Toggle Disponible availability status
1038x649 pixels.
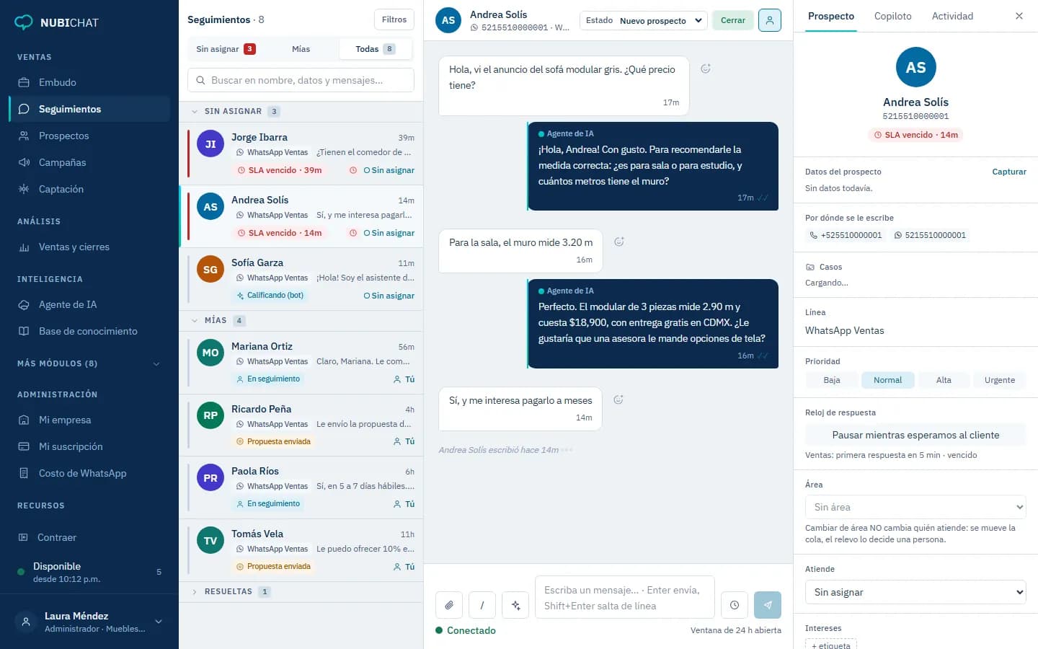89,572
